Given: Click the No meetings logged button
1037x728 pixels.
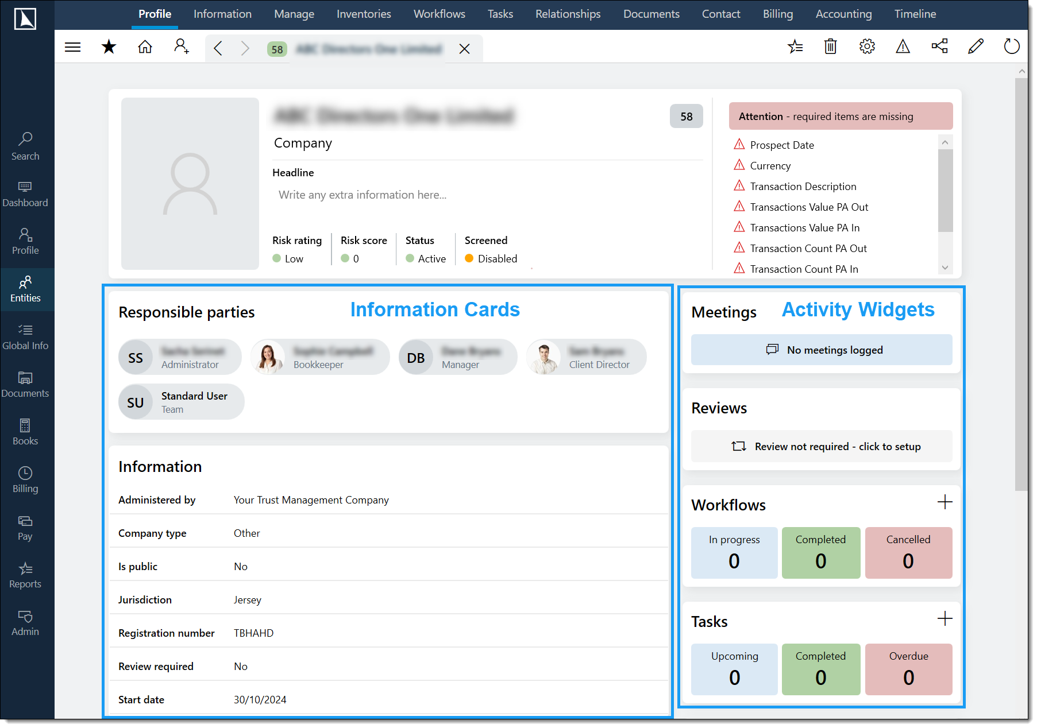Looking at the screenshot, I should point(821,350).
